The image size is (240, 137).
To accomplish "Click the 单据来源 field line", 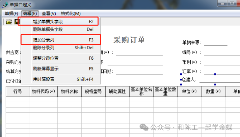I will (216, 43).
